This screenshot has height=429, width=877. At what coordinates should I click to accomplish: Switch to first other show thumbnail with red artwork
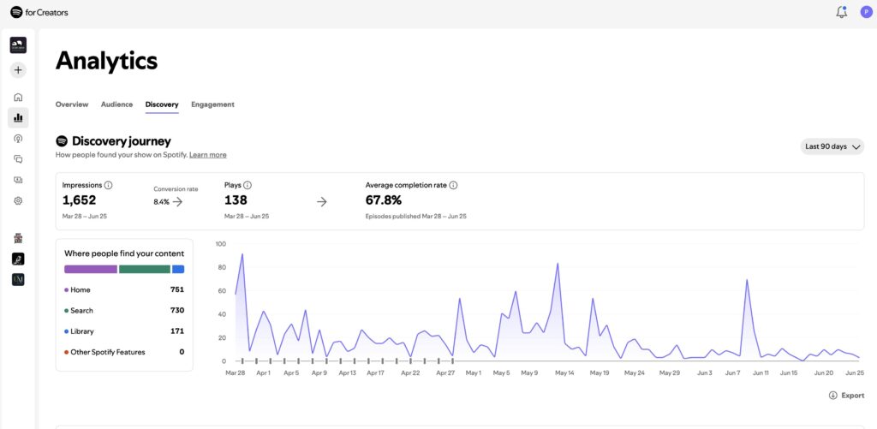click(x=18, y=238)
